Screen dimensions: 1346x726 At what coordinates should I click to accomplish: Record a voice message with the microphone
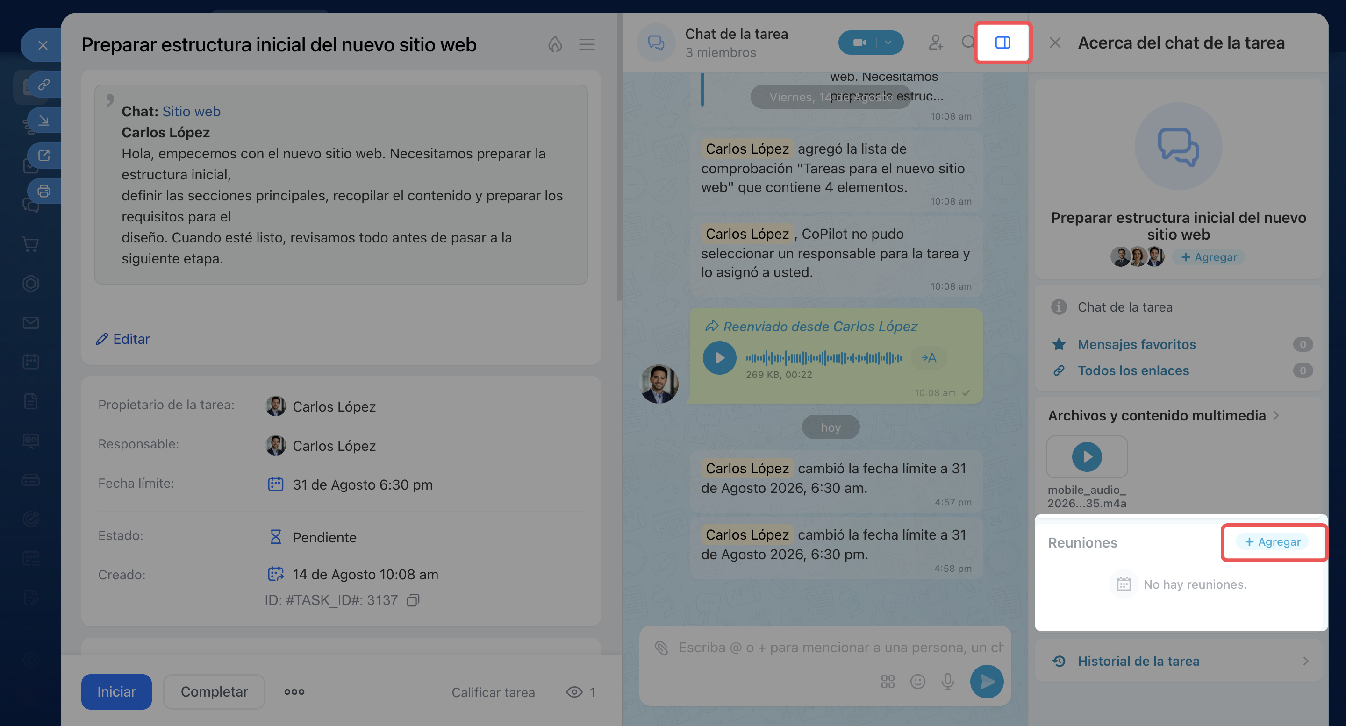(948, 682)
